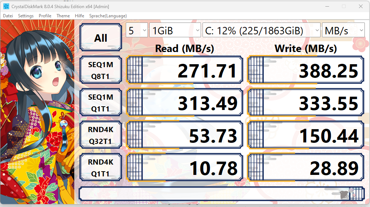Start all benchmarks with All button
370x207 pixels.
(x=101, y=38)
